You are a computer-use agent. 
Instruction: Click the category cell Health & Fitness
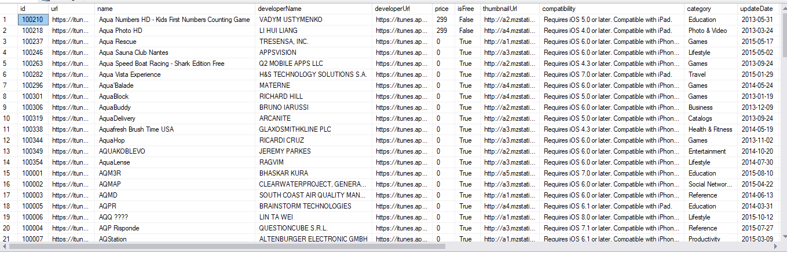711,129
